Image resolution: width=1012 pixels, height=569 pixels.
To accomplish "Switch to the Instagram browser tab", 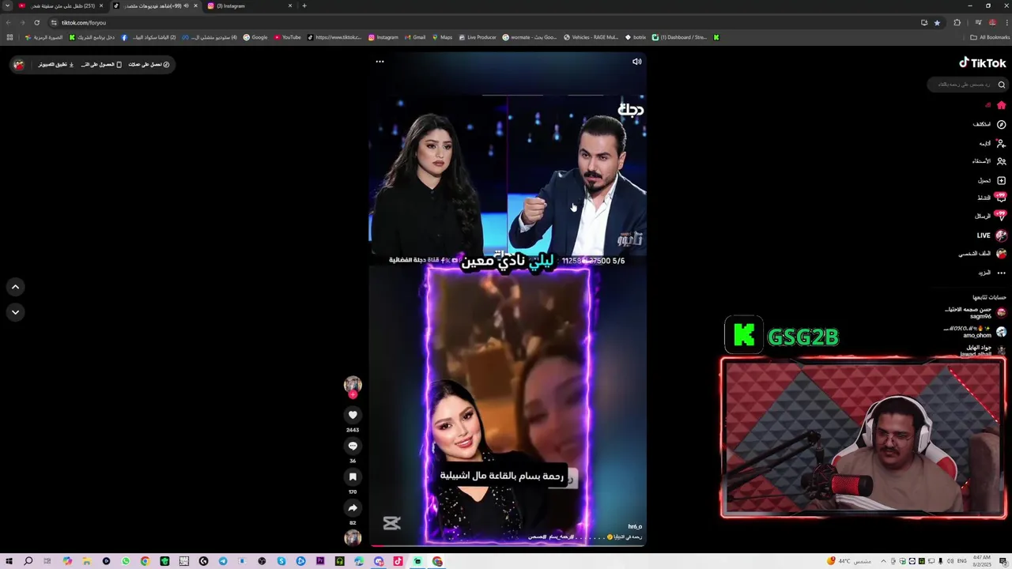I will [249, 6].
